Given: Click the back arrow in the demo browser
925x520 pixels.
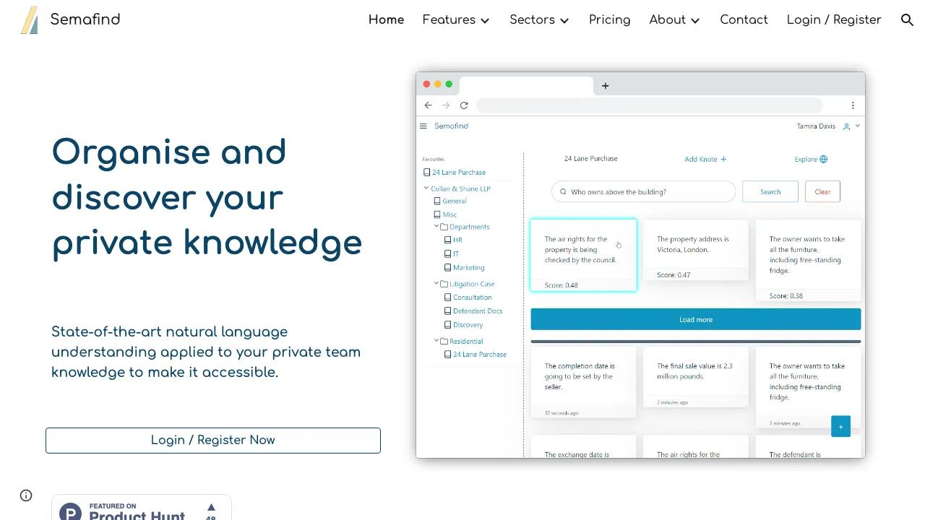Looking at the screenshot, I should 428,105.
